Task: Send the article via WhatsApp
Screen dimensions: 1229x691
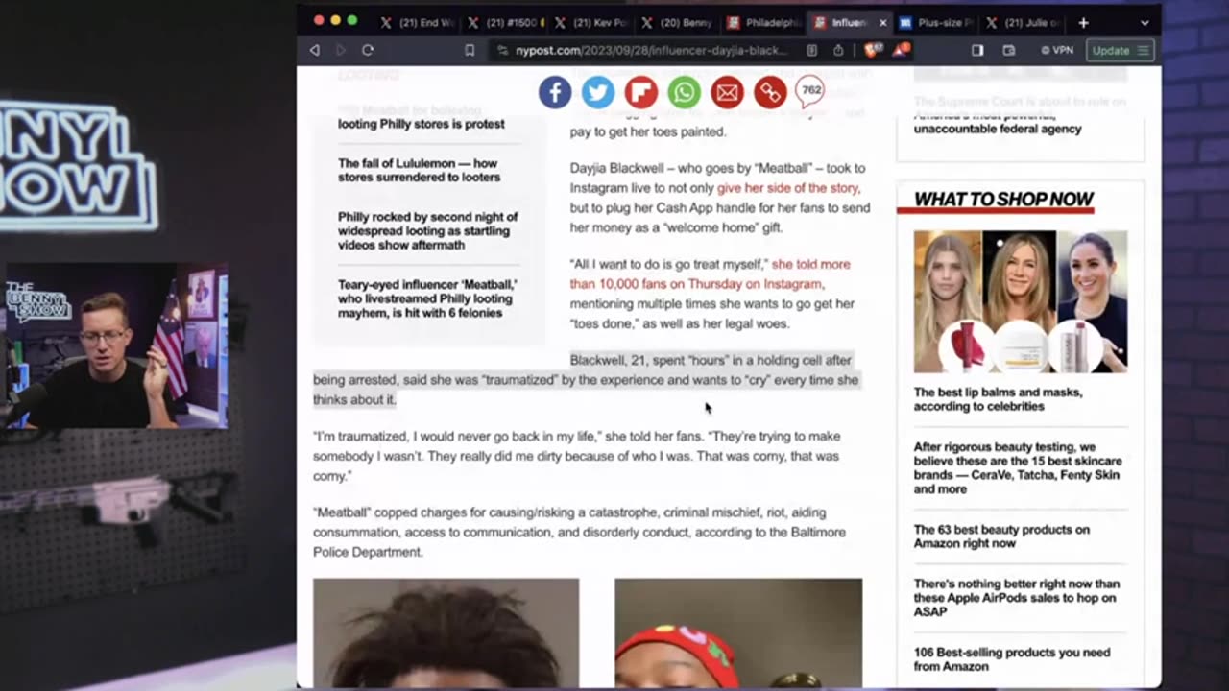Action: (x=684, y=92)
